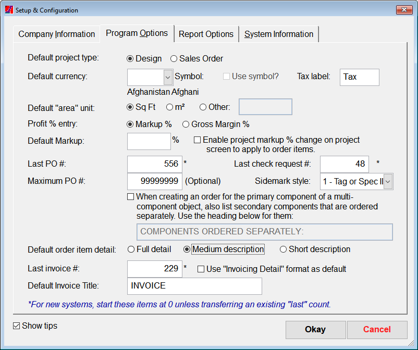Switch to Company Information tab
Image resolution: width=418 pixels, height=350 pixels.
56,34
